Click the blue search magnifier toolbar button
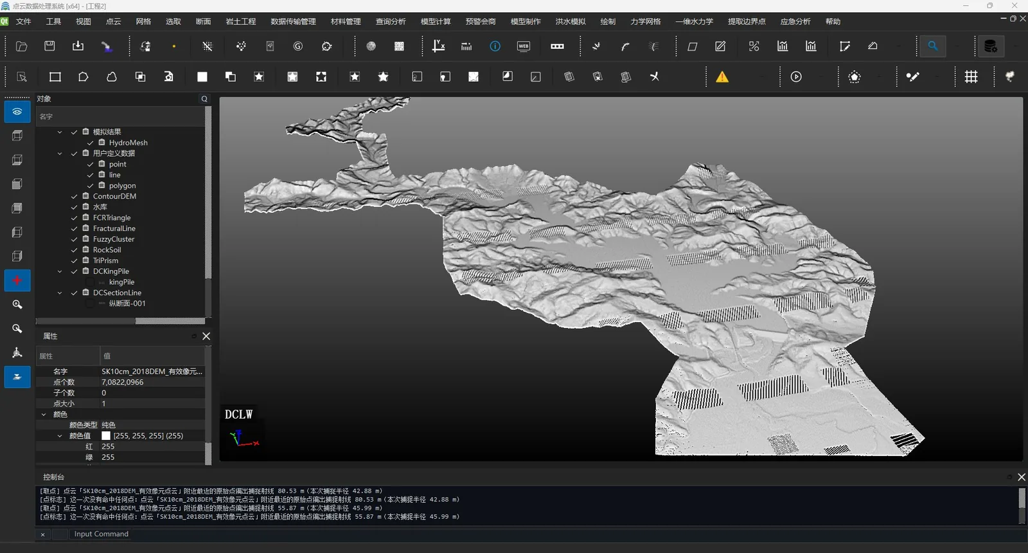 coord(932,46)
